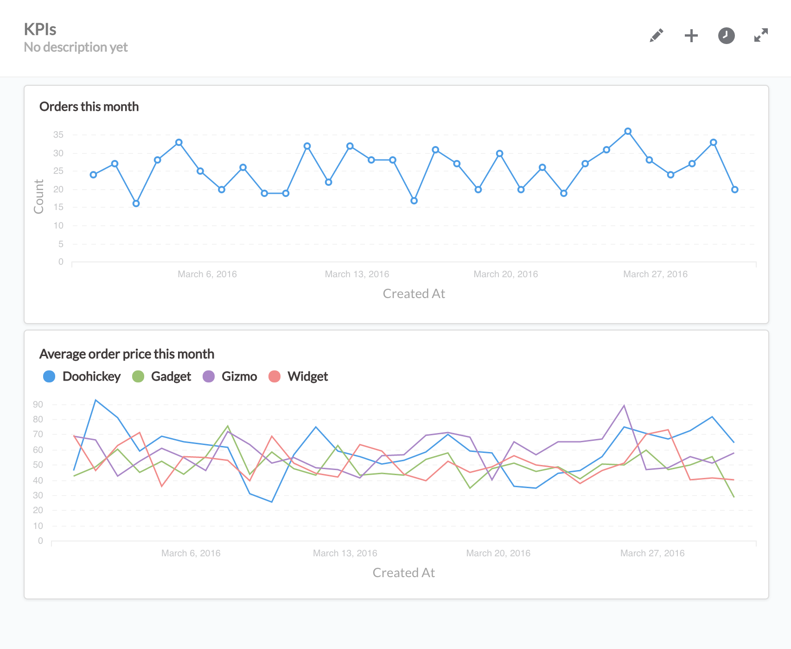This screenshot has width=791, height=649.
Task: Toggle visibility of the Gizmo series
Action: coord(239,376)
